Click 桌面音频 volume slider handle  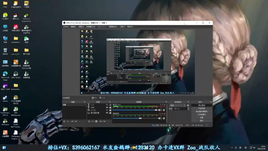[140, 118]
